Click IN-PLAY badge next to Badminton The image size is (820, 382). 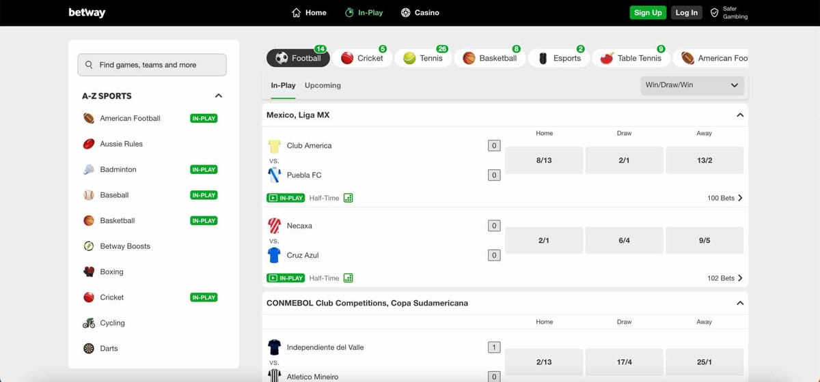coord(204,169)
